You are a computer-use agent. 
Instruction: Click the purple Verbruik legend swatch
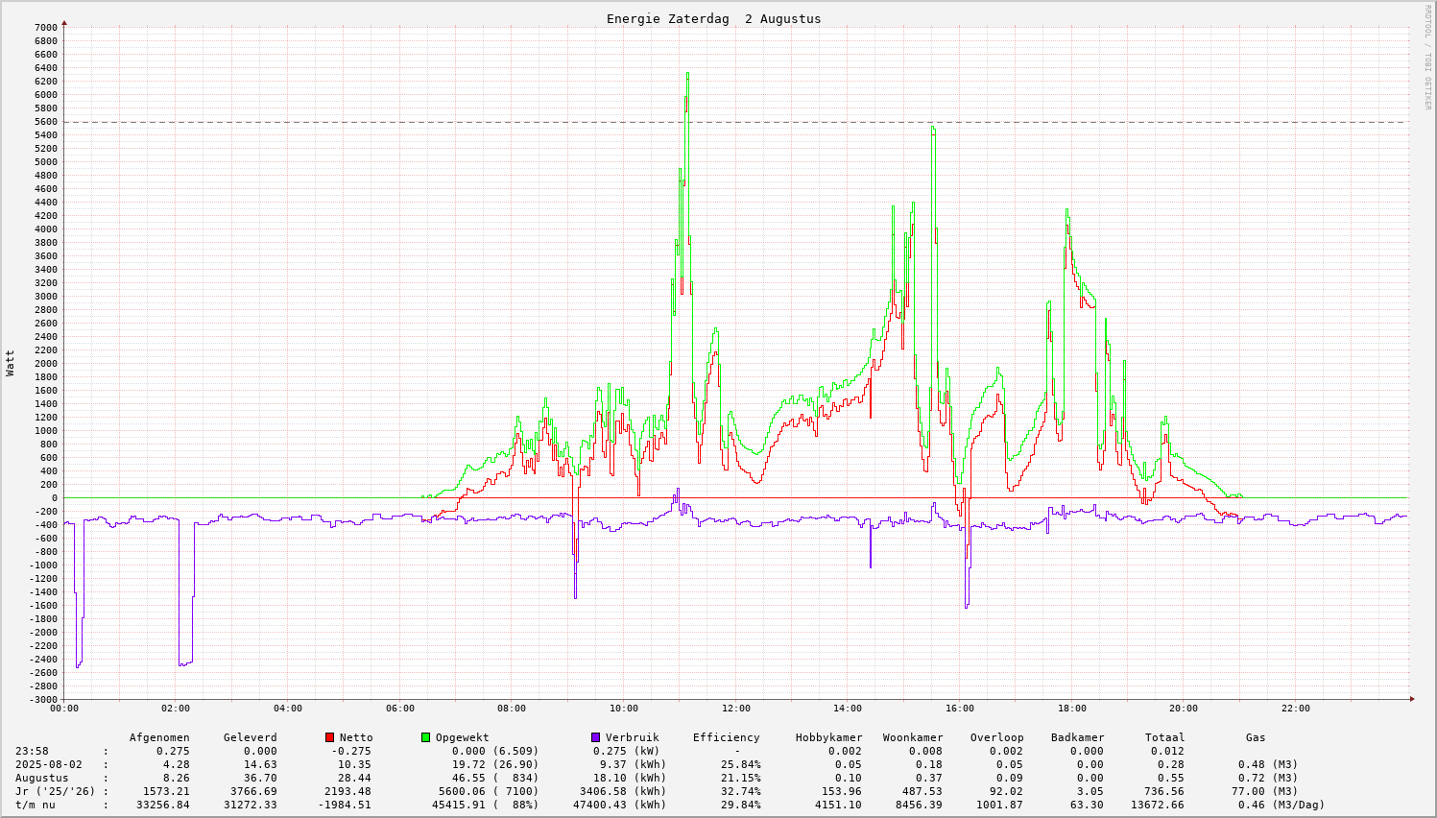point(596,737)
